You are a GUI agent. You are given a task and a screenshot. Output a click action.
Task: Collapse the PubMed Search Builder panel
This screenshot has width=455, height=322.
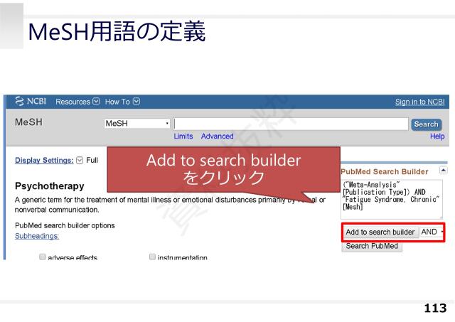point(441,171)
